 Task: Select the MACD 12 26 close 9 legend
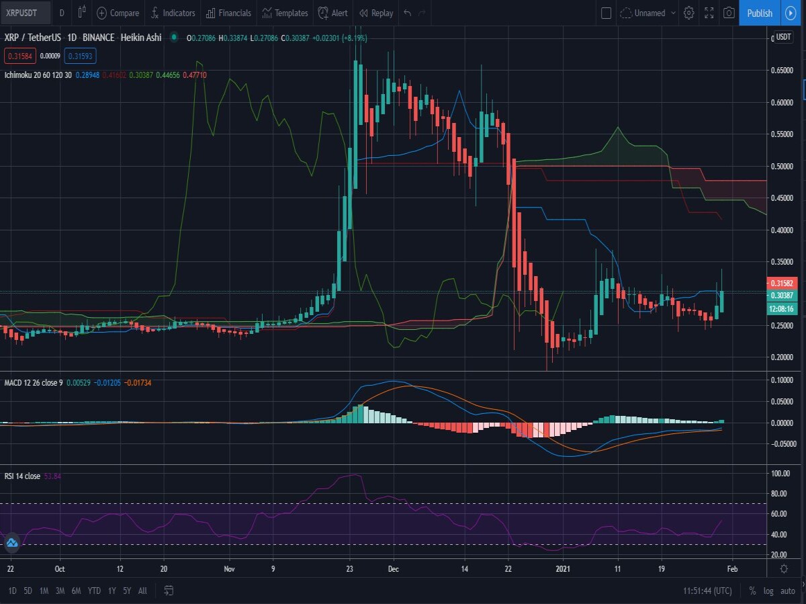(x=34, y=382)
